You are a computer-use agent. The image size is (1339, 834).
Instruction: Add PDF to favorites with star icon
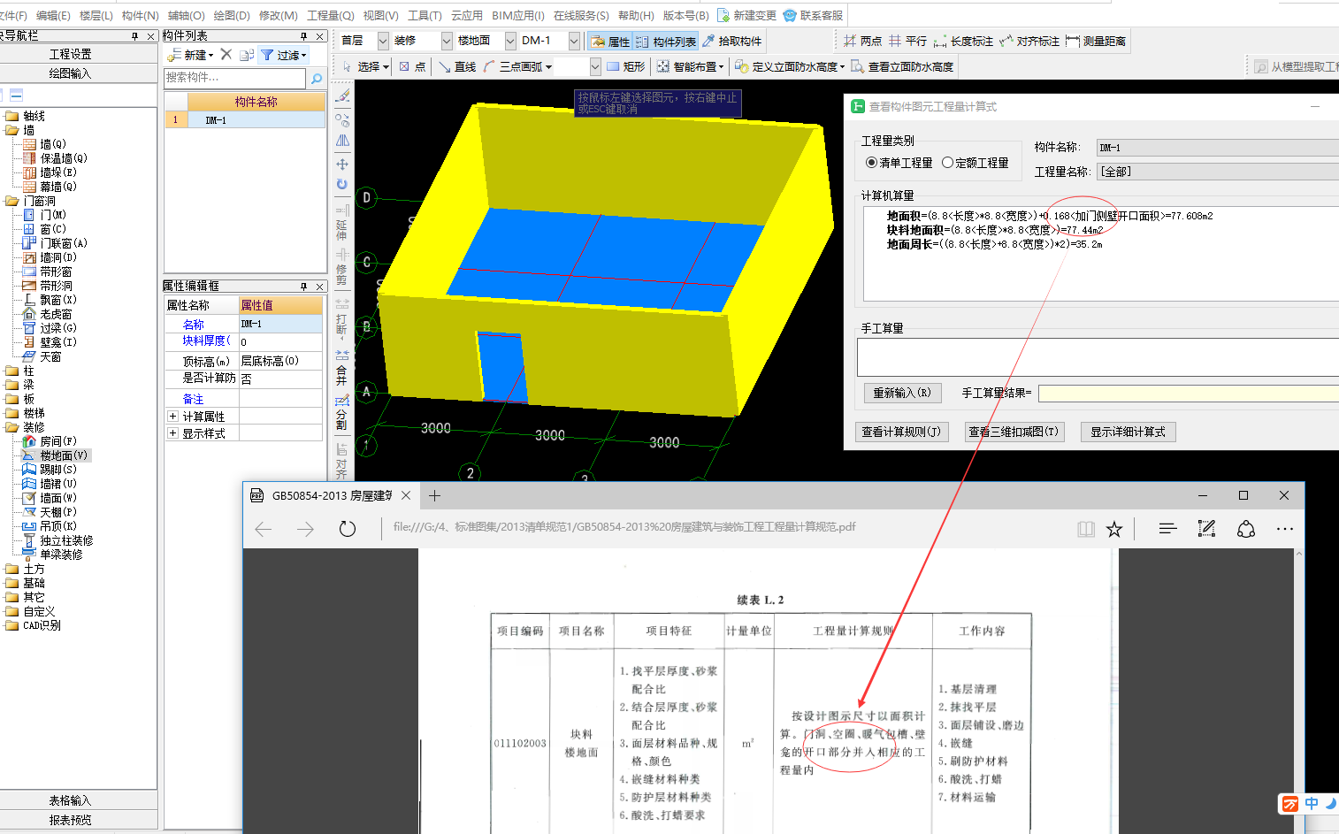pos(1114,529)
